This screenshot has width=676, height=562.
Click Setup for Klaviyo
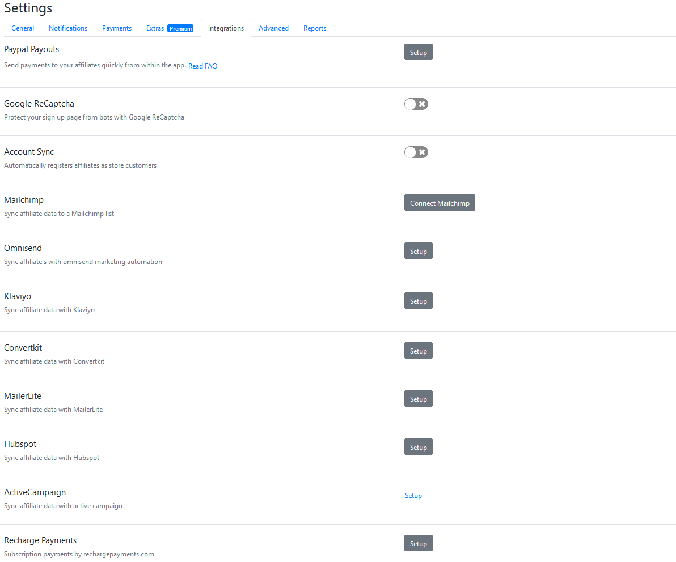click(418, 301)
